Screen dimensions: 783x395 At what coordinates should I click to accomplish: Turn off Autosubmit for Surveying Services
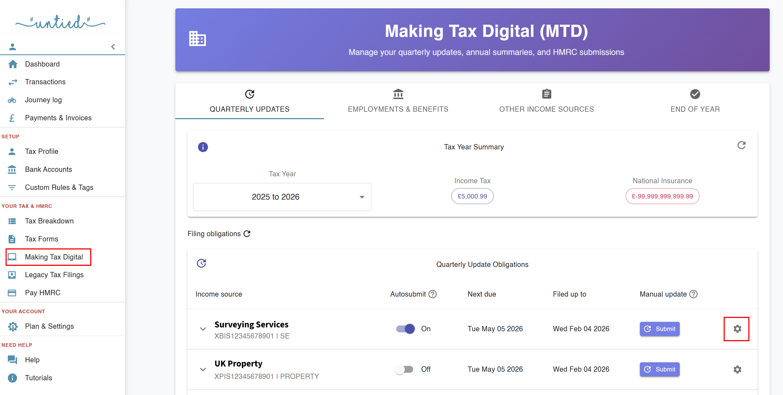405,329
